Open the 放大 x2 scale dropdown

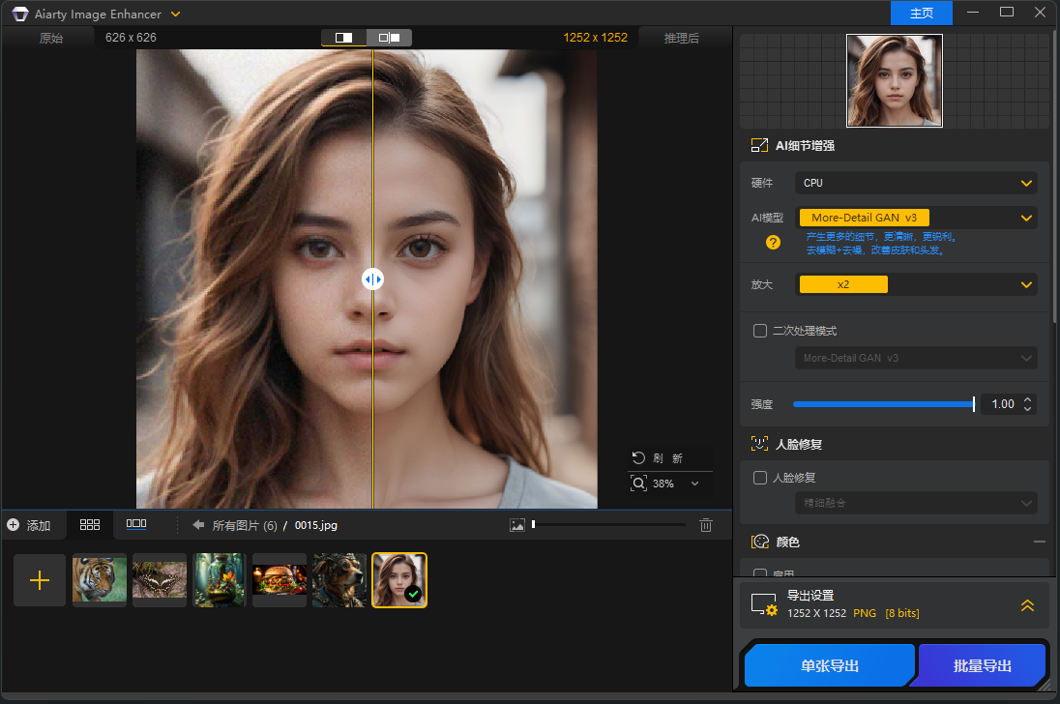pyautogui.click(x=916, y=284)
